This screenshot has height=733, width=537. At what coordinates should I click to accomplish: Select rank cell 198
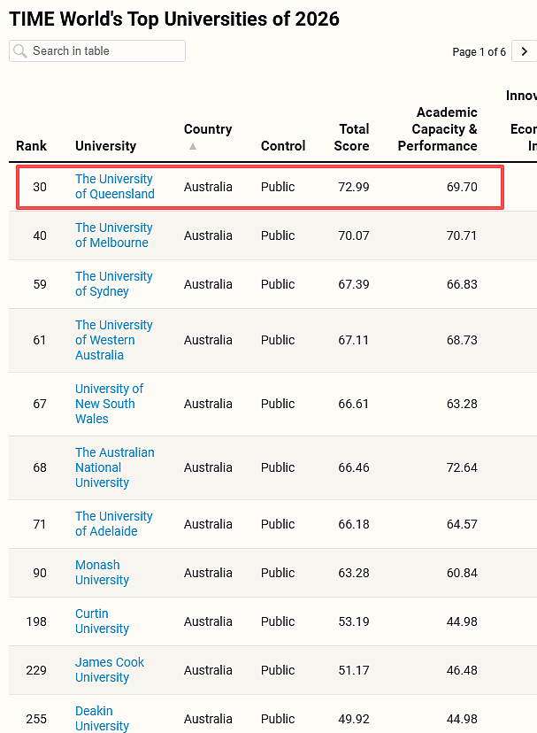click(x=36, y=621)
